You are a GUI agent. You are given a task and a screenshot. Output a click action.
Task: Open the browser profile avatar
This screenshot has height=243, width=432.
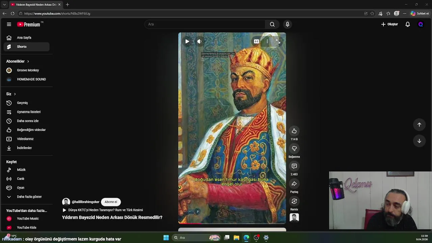pyautogui.click(x=397, y=13)
